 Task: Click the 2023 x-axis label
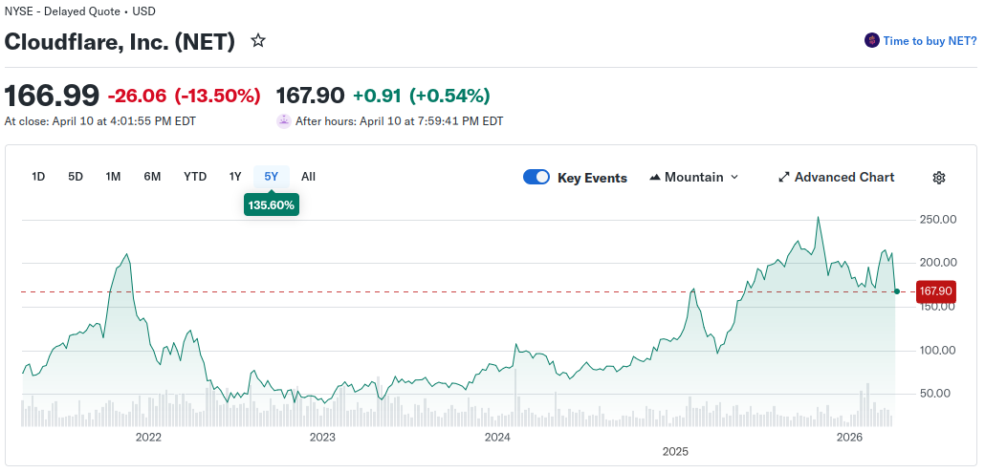click(322, 438)
